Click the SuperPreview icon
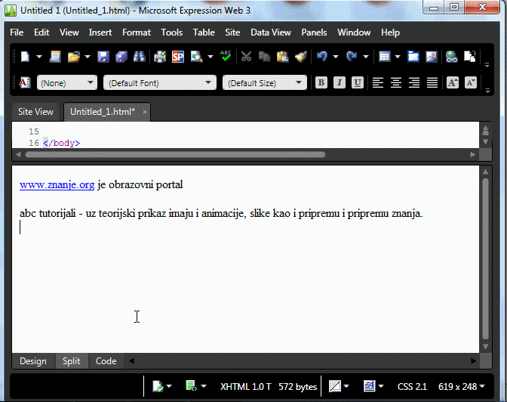 tap(178, 57)
